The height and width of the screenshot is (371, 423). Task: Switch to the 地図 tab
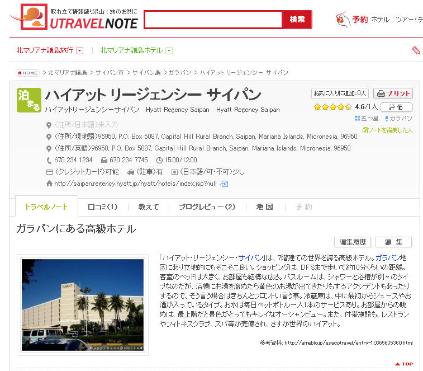point(265,206)
